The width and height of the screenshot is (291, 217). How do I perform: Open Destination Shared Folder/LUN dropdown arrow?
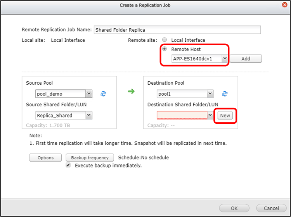click(210, 115)
